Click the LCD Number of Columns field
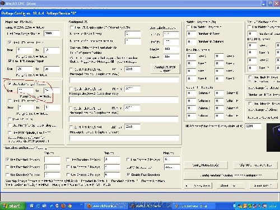 (x=133, y=41)
